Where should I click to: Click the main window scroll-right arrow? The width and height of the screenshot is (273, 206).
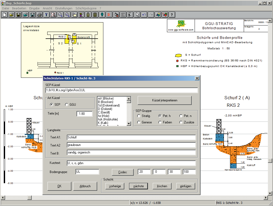coord(266,198)
